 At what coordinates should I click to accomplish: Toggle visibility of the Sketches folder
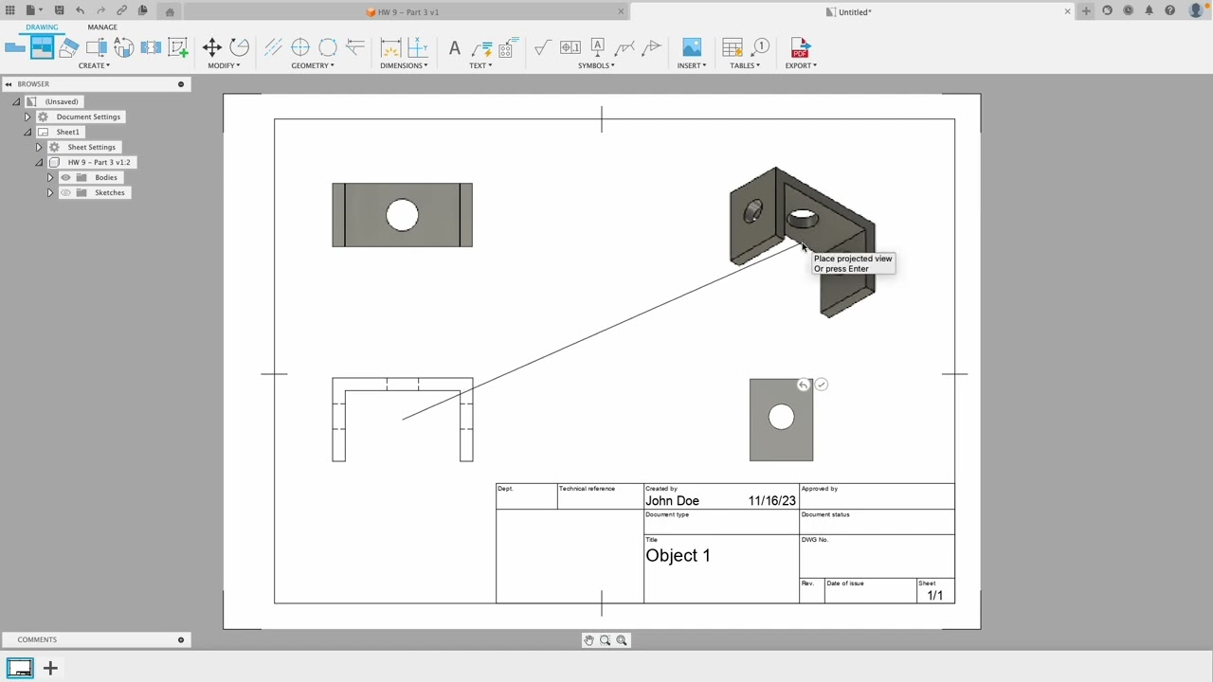coord(65,192)
